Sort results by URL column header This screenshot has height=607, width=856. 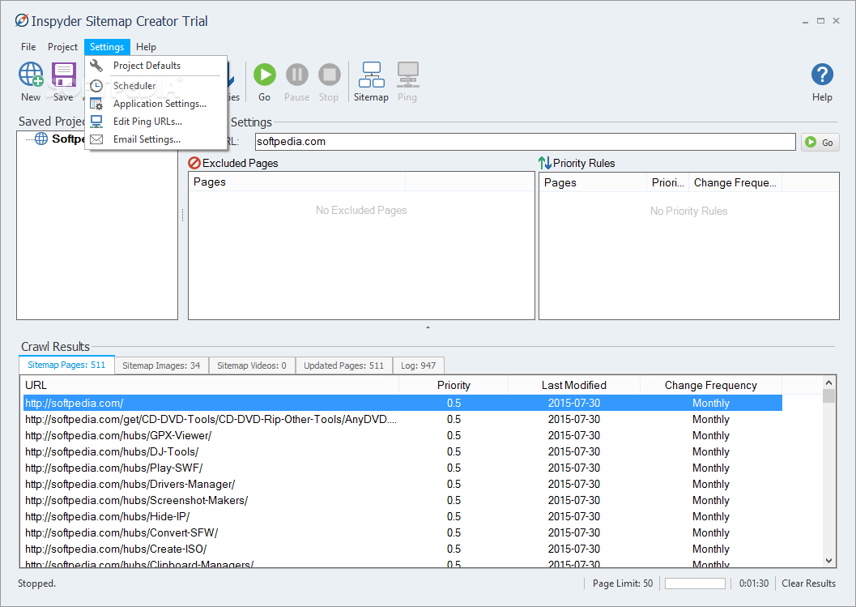[211, 385]
